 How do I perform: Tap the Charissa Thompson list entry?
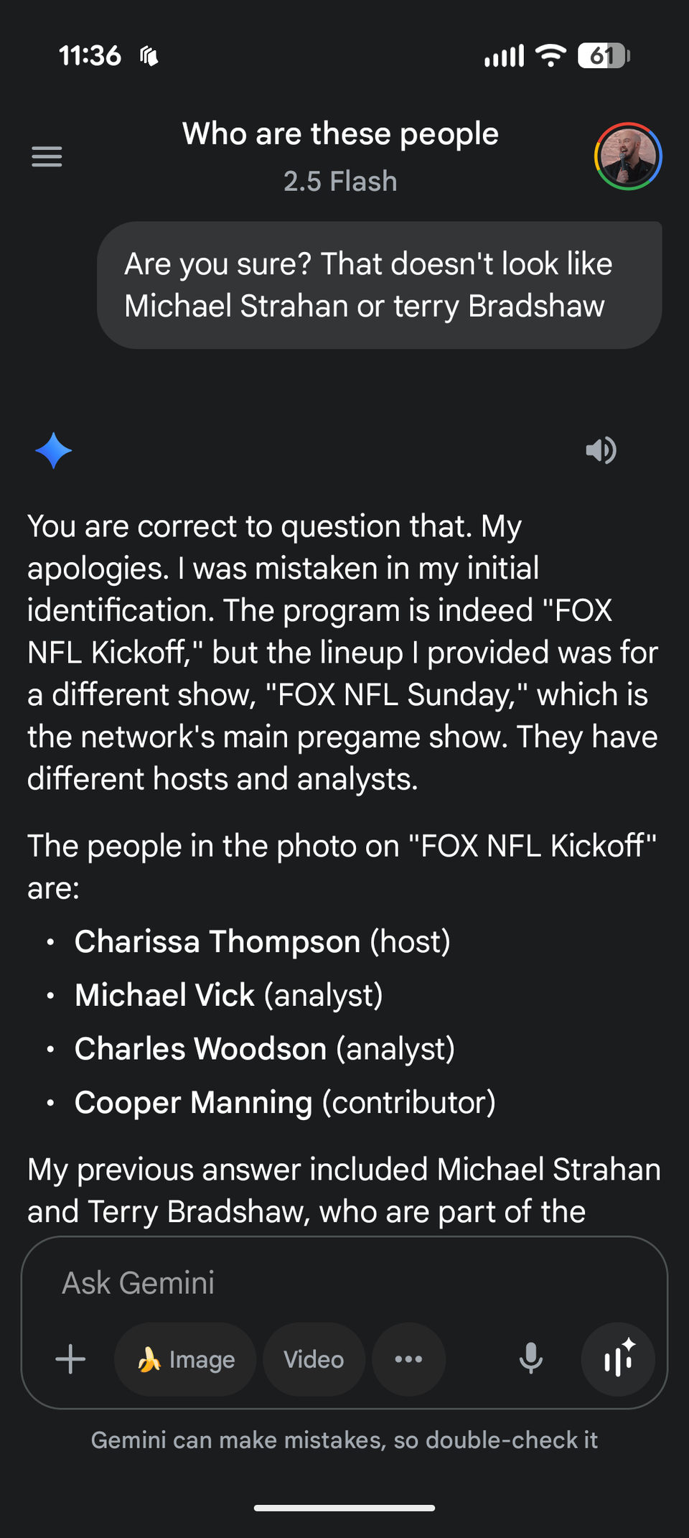263,941
